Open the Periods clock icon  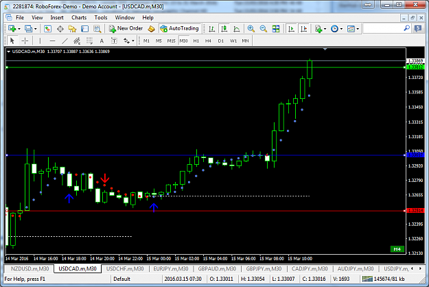click(x=334, y=29)
